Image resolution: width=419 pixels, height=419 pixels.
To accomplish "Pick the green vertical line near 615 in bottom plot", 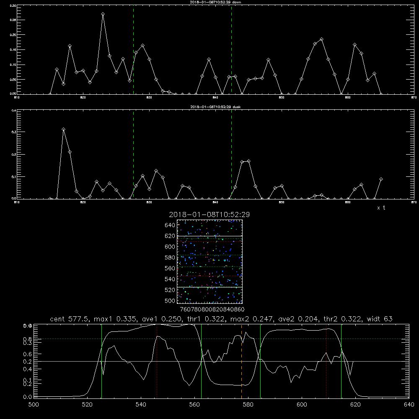I will (341, 361).
